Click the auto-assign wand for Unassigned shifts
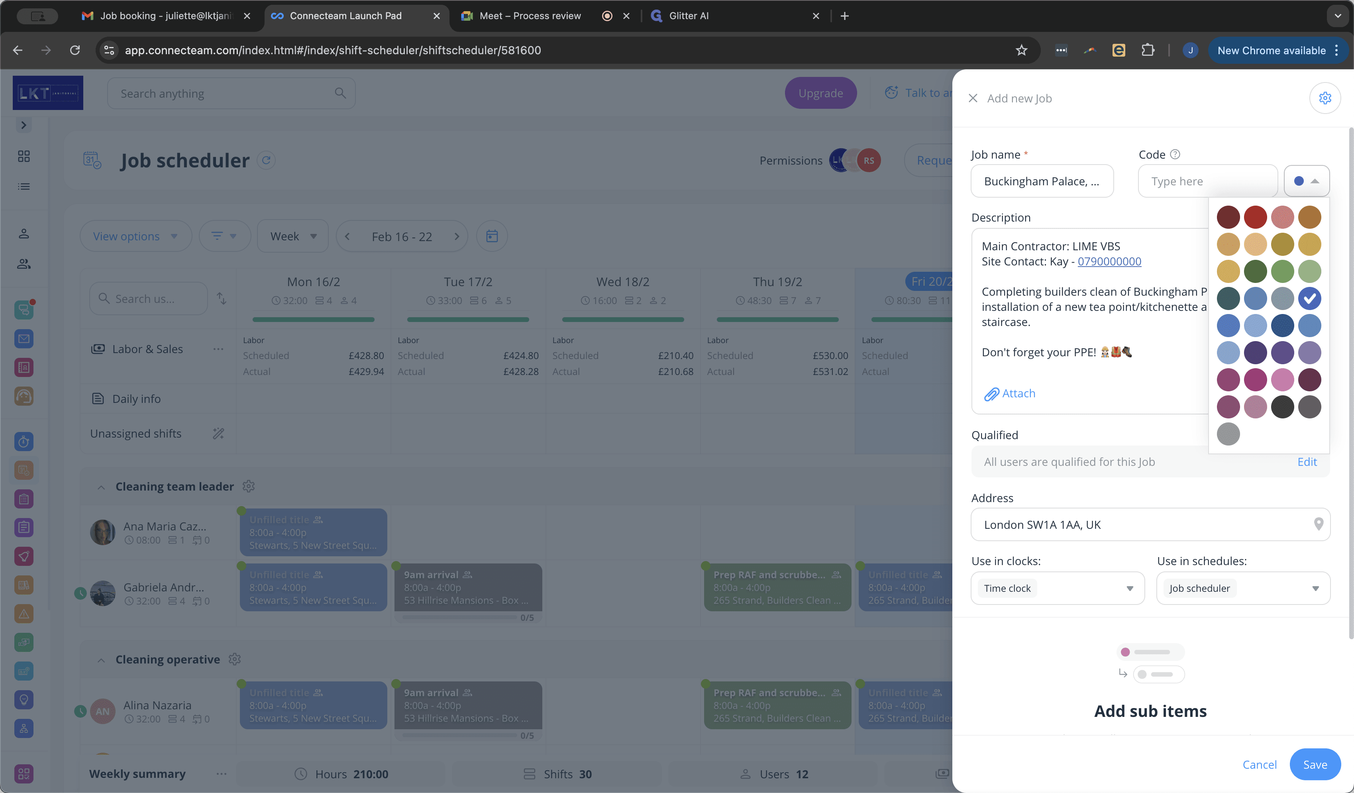 [x=218, y=434]
